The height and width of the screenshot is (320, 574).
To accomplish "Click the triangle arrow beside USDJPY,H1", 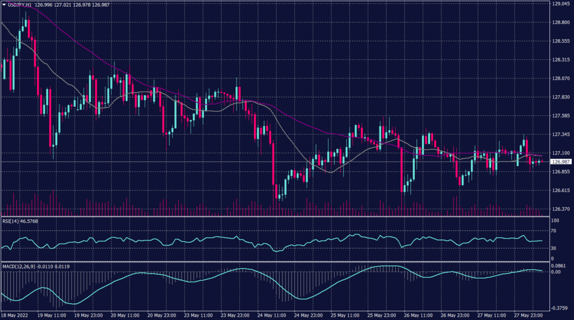I will click(x=4, y=4).
